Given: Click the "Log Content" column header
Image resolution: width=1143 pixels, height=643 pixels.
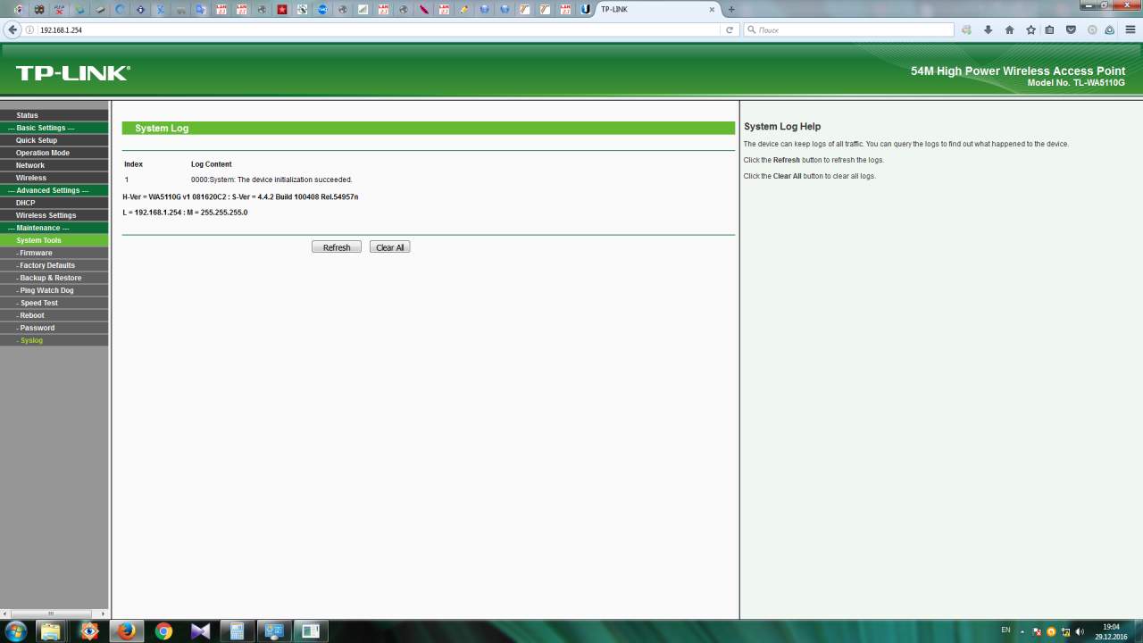Looking at the screenshot, I should click(x=211, y=164).
